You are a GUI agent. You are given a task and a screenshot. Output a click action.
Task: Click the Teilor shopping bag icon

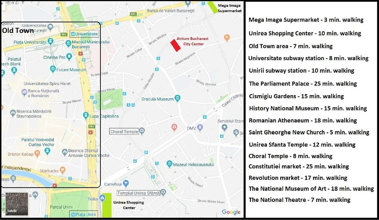(x=102, y=198)
